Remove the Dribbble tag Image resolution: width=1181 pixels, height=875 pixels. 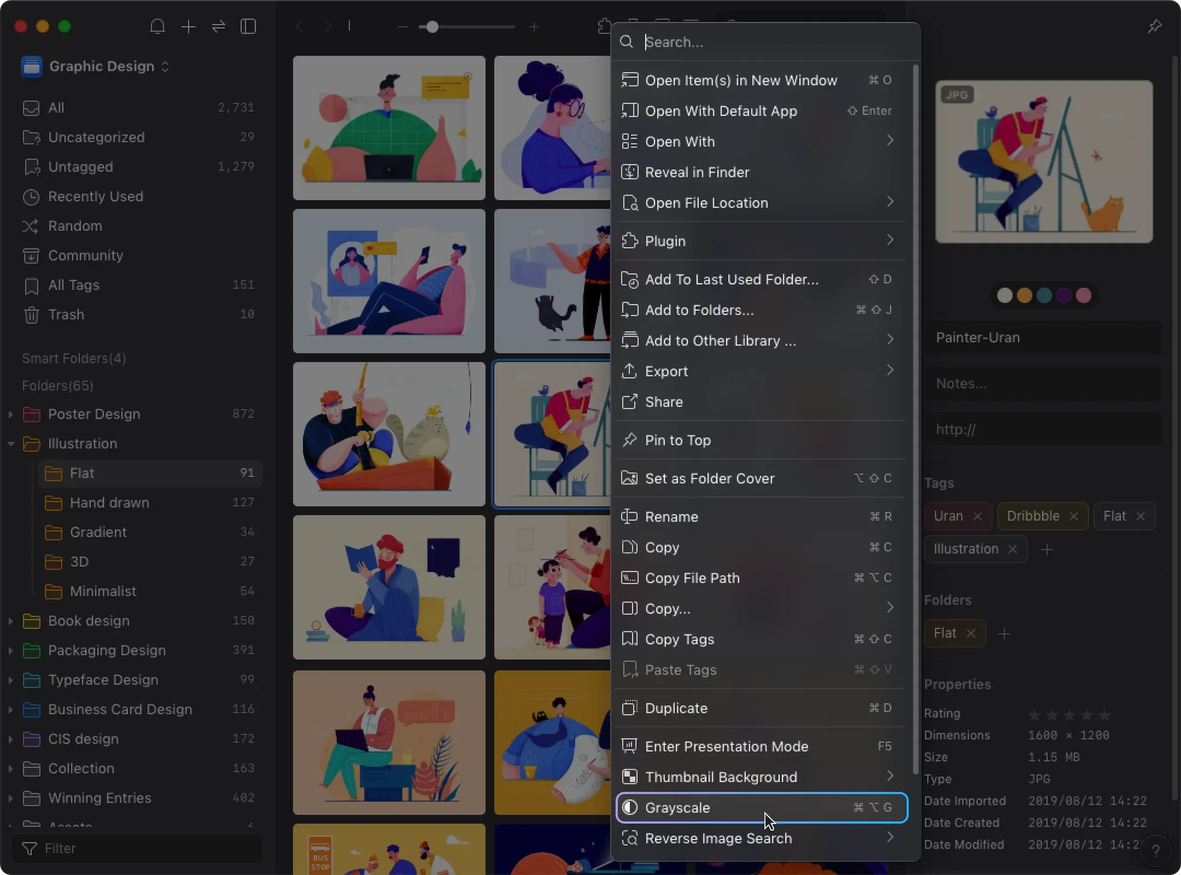(1073, 516)
